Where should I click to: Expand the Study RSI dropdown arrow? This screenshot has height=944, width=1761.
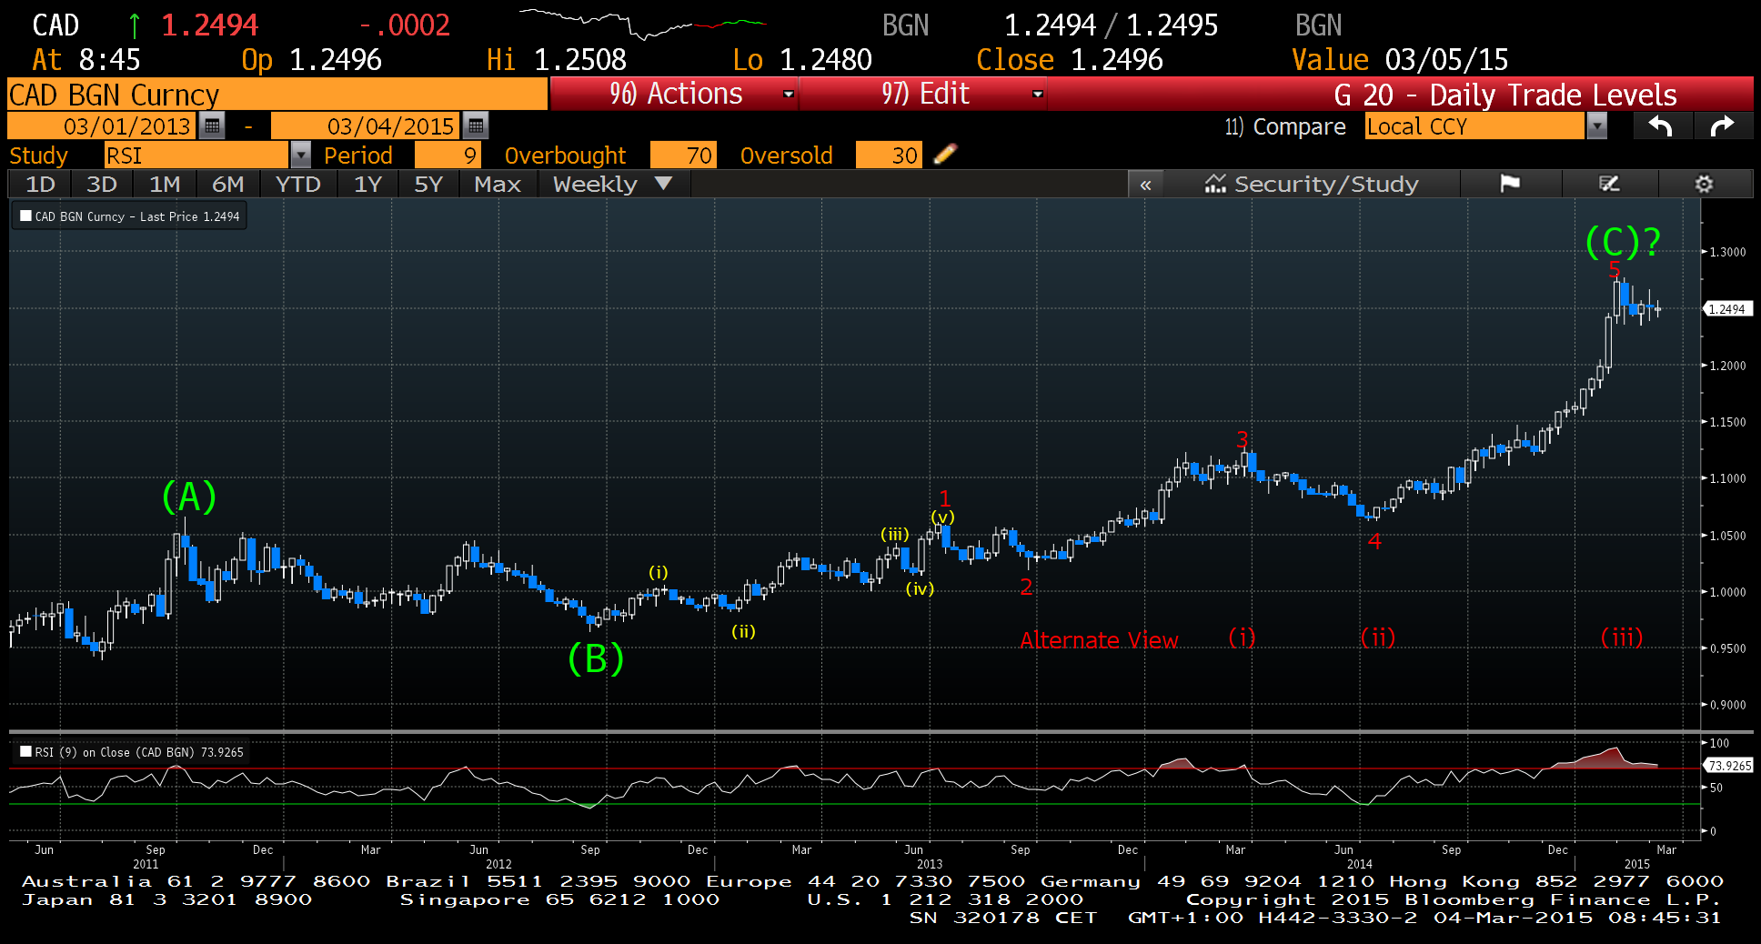(x=300, y=156)
